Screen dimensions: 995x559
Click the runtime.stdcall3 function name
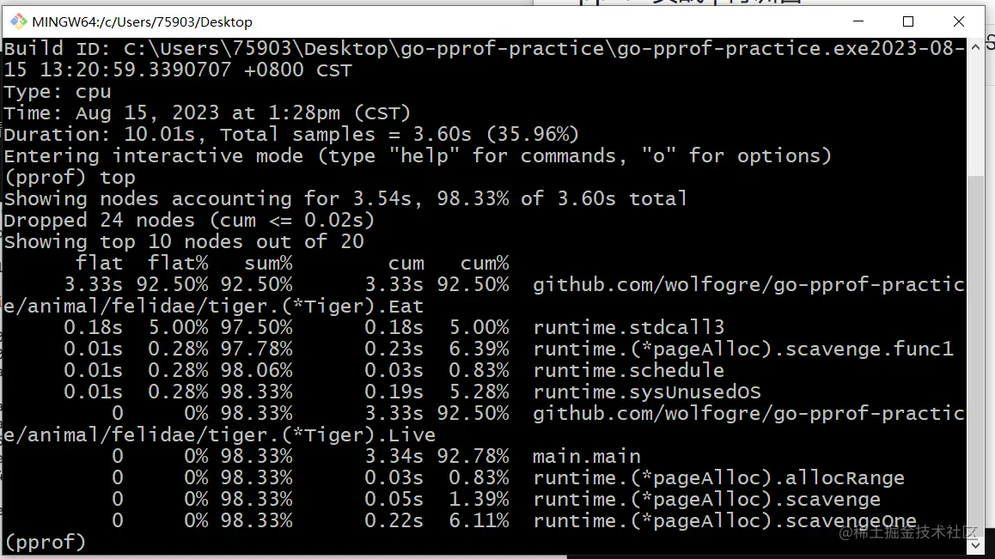point(628,327)
